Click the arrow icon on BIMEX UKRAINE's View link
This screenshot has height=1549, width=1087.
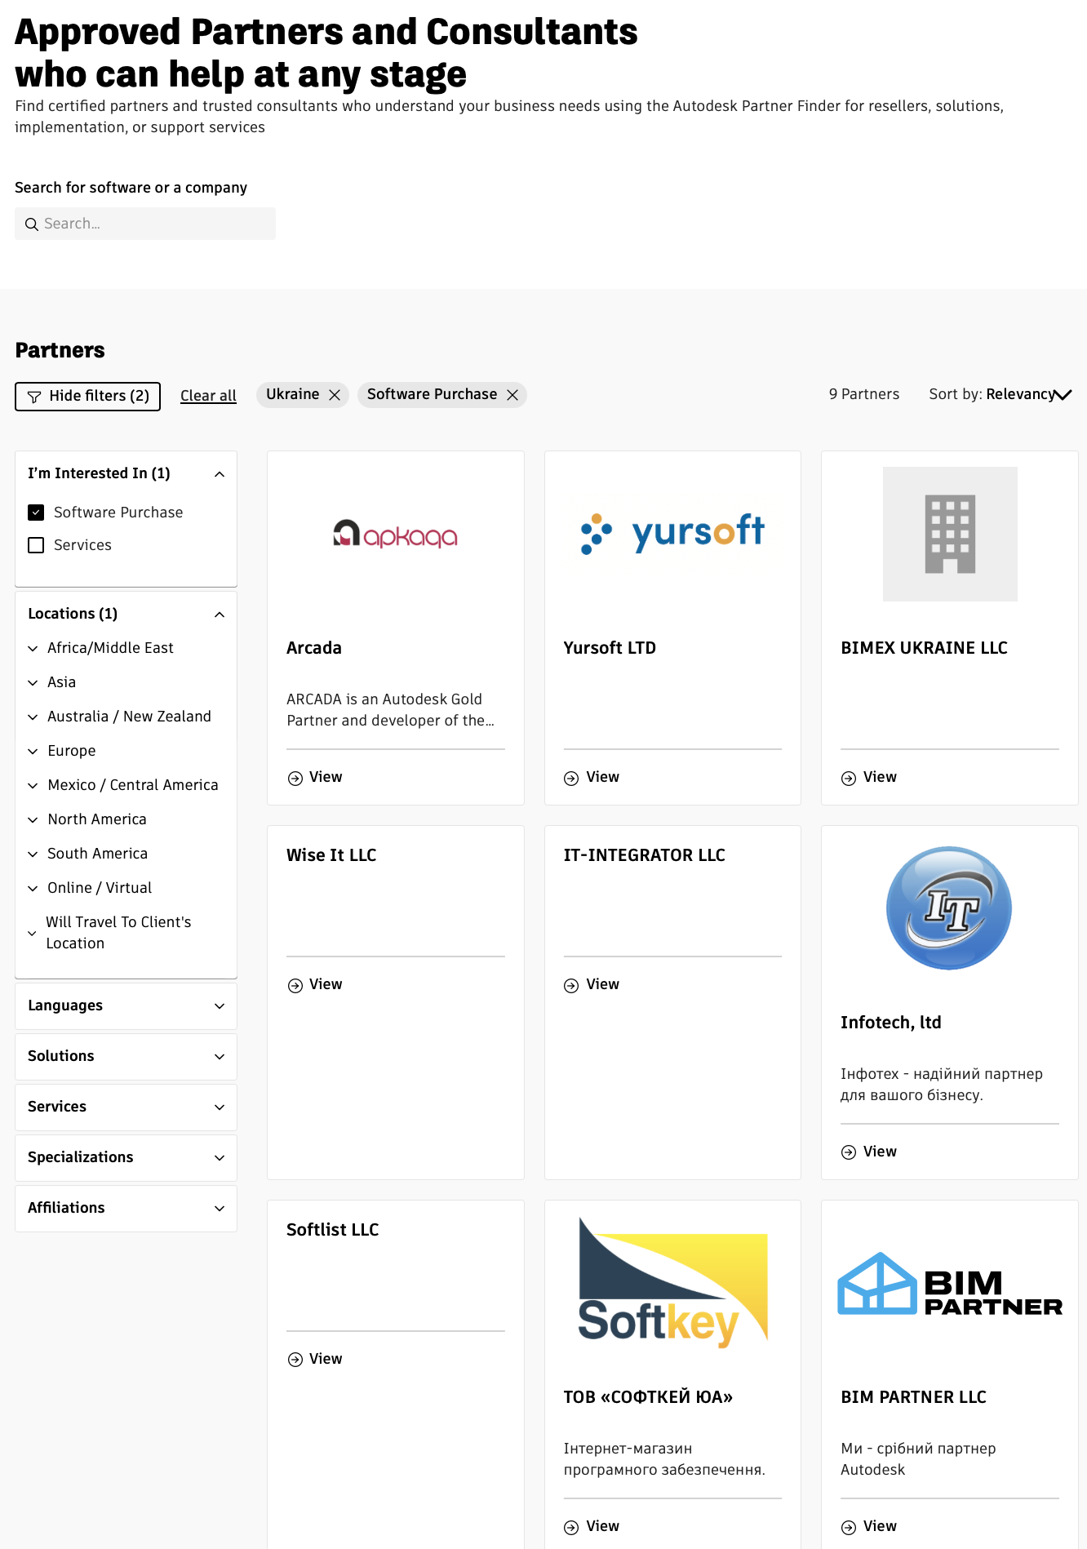pos(849,779)
